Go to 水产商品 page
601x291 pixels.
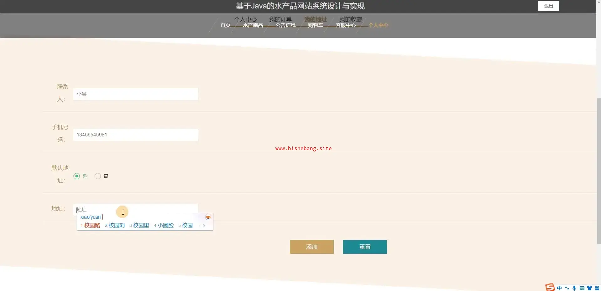tap(253, 25)
